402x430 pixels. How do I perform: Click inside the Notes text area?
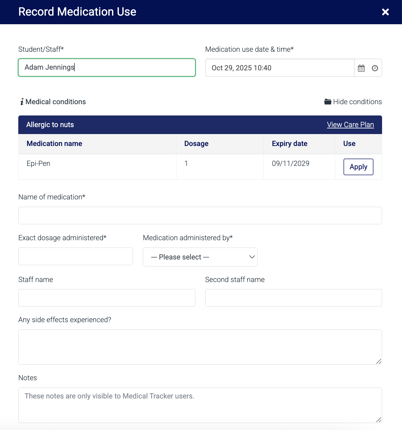click(x=200, y=405)
